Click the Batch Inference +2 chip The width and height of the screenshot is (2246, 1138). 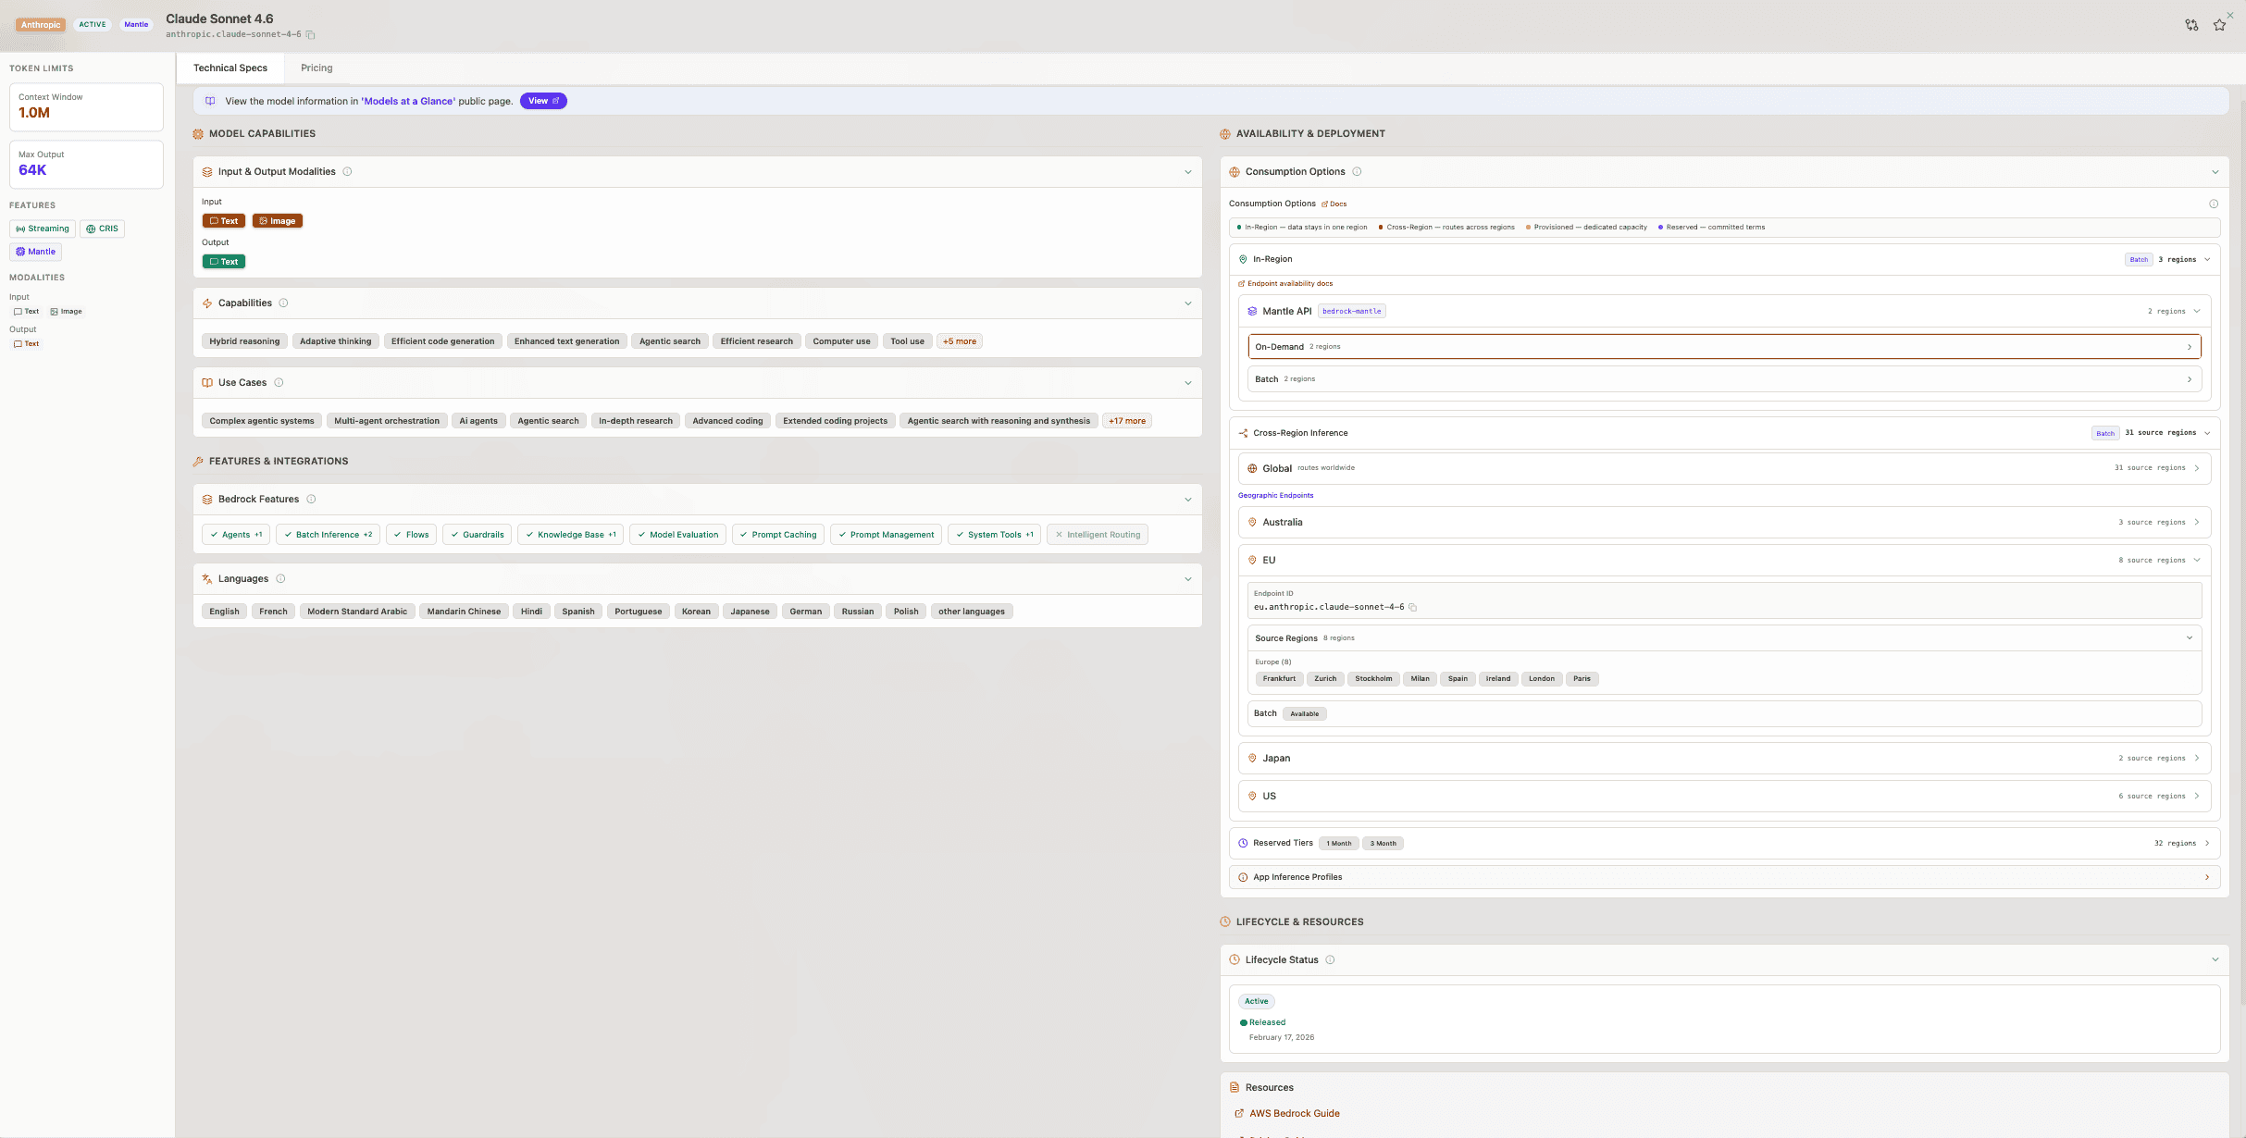pos(328,535)
